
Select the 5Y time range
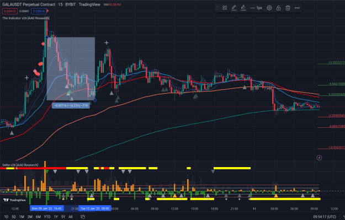coord(63,217)
